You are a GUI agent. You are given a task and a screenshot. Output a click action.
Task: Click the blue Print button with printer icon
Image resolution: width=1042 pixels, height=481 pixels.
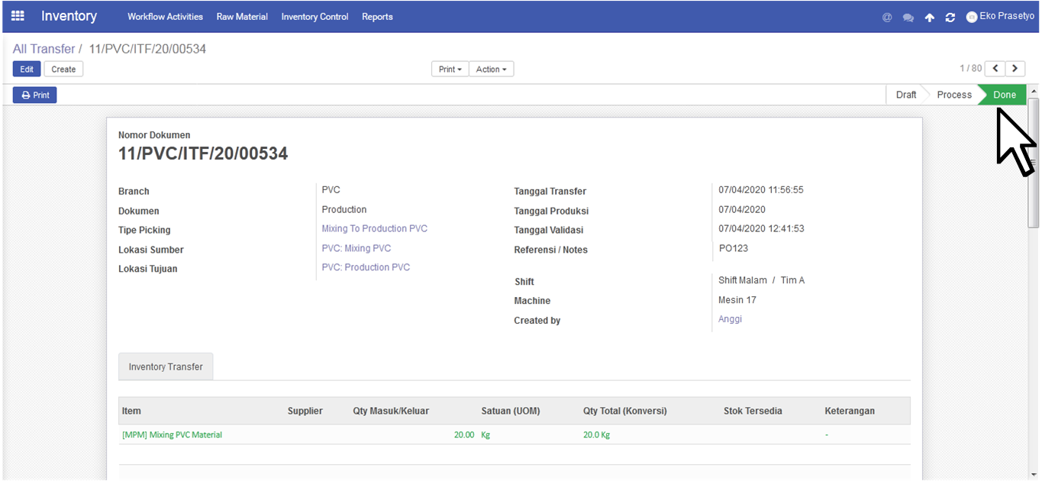click(x=35, y=95)
